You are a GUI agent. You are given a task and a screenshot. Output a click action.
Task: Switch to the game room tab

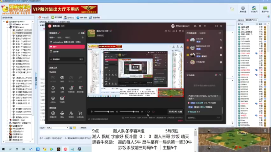[x=57, y=18]
